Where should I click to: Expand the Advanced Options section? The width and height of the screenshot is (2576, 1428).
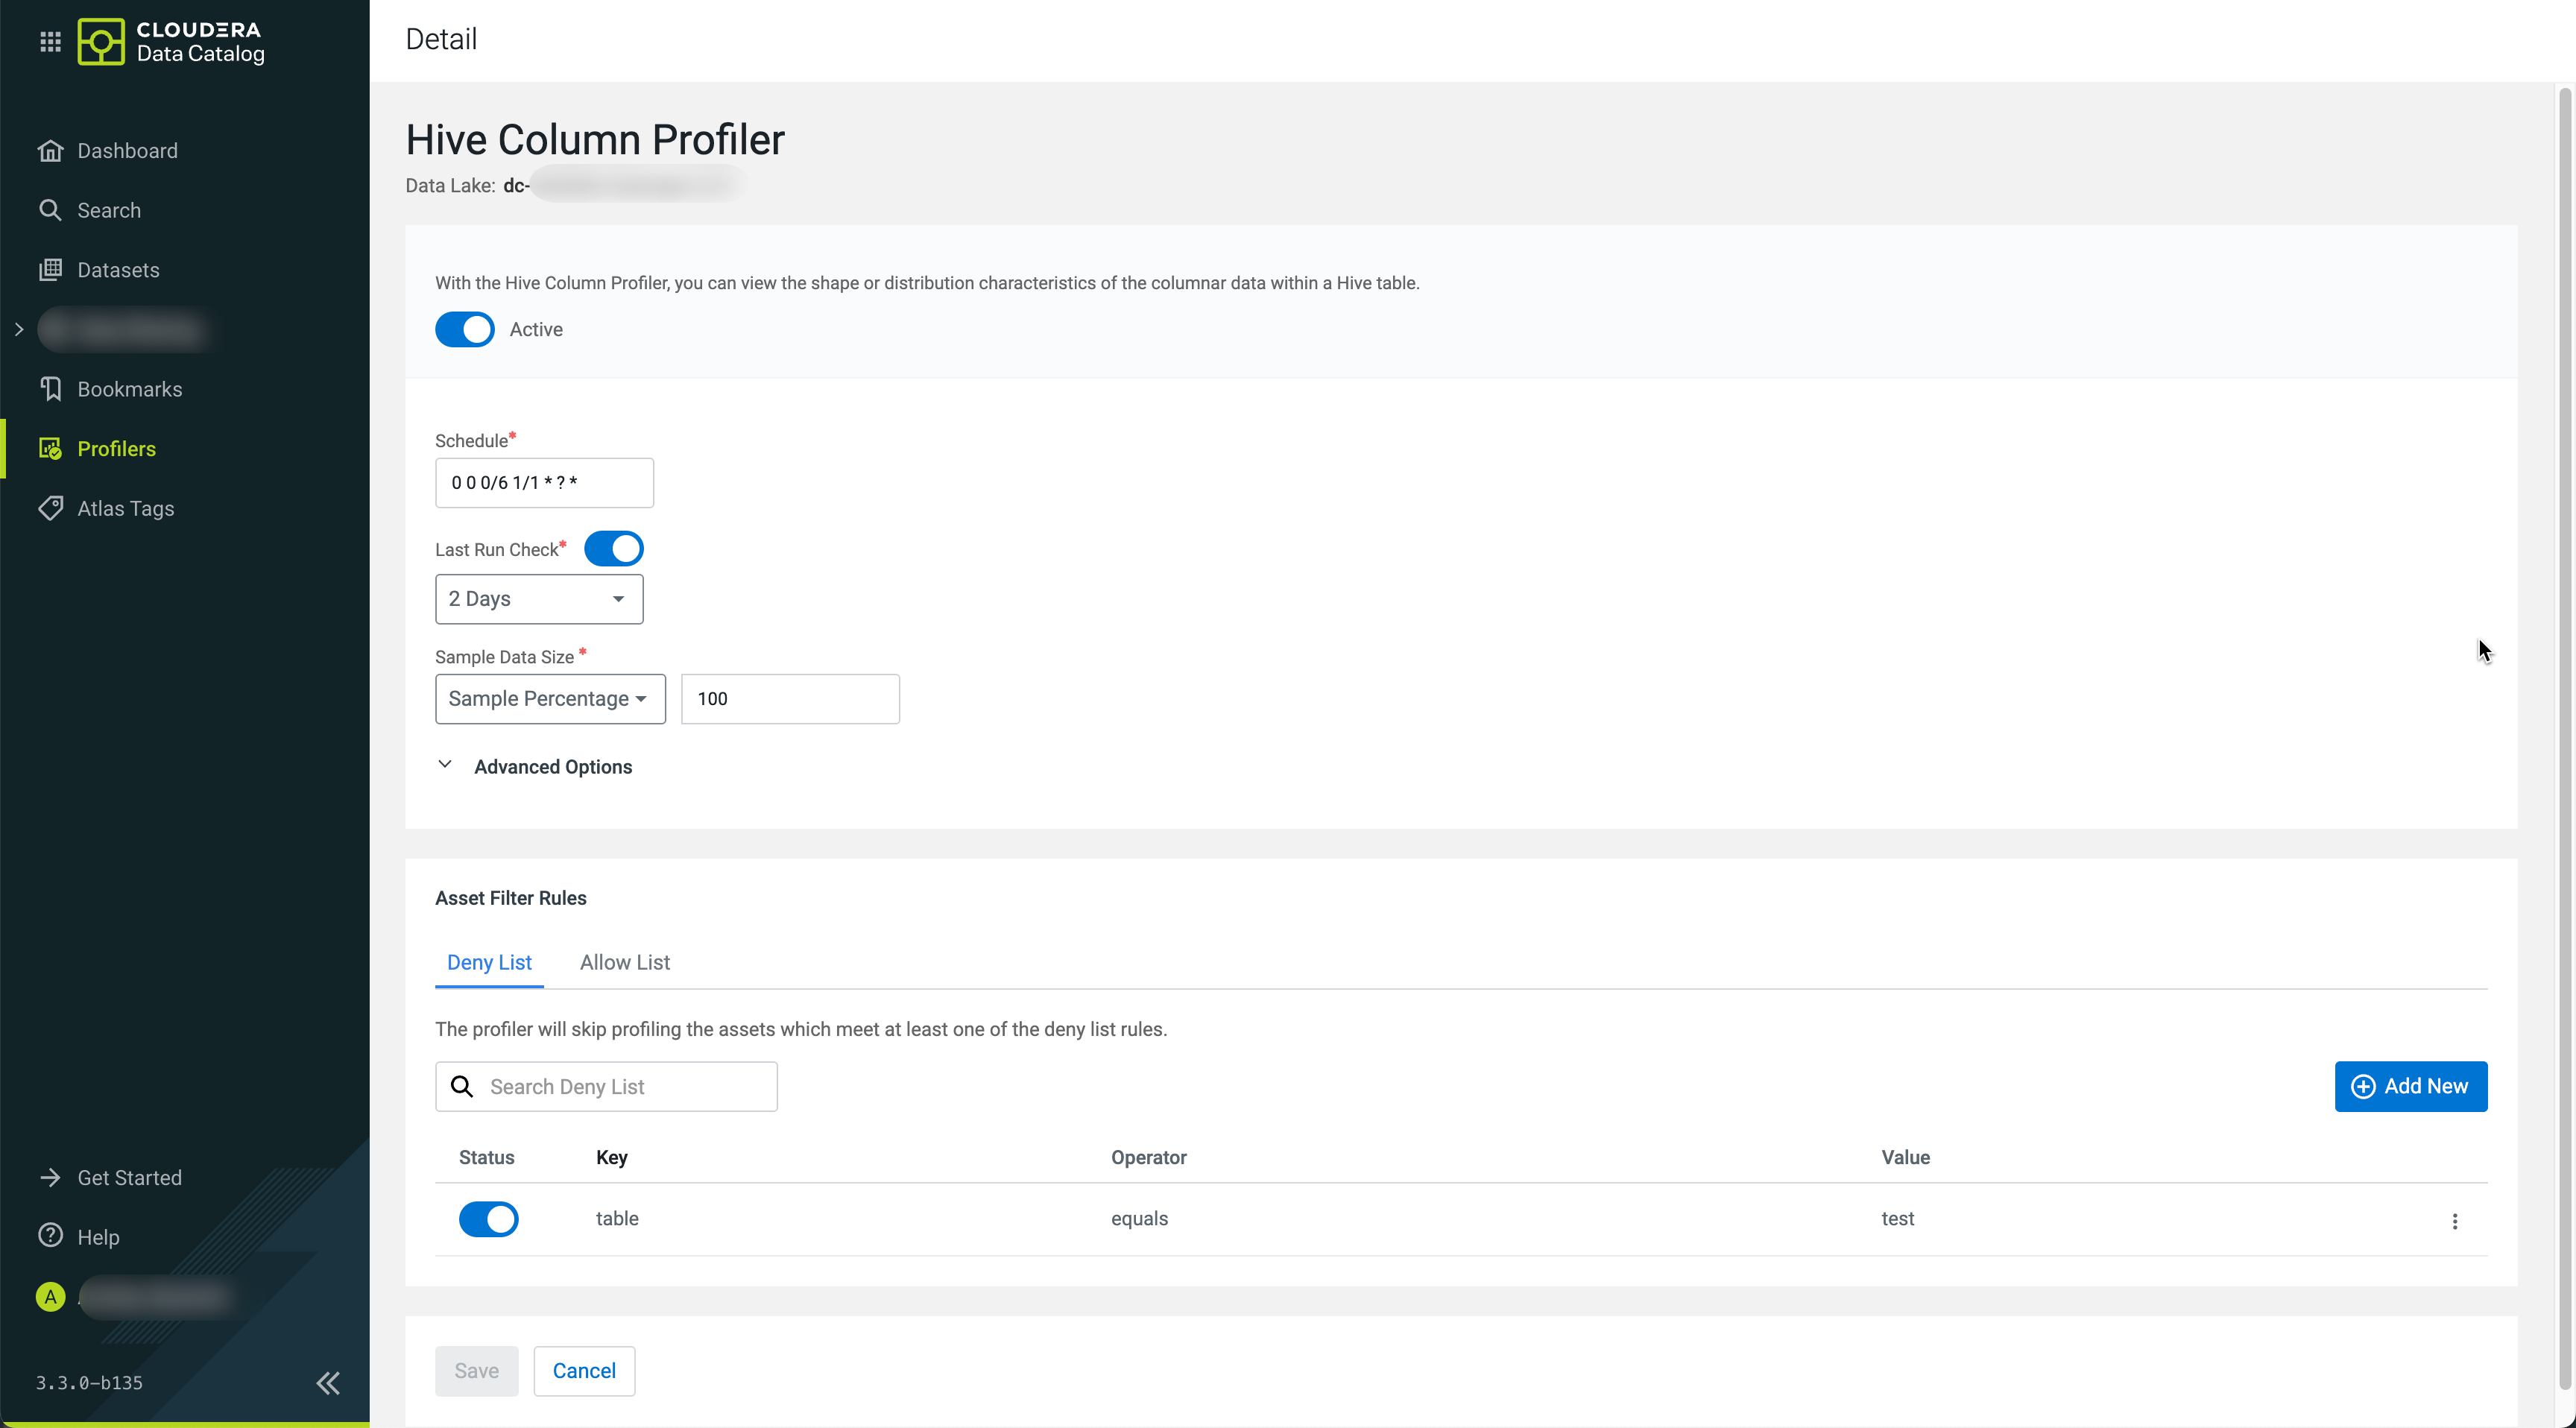point(552,767)
